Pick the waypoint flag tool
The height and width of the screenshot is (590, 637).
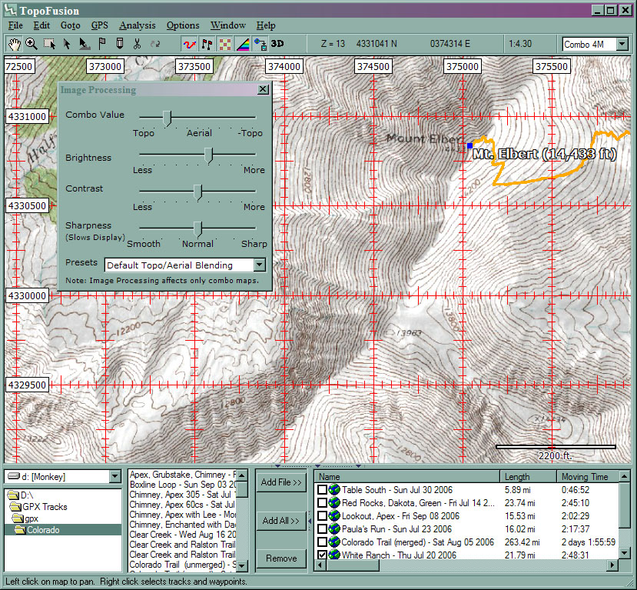point(104,44)
